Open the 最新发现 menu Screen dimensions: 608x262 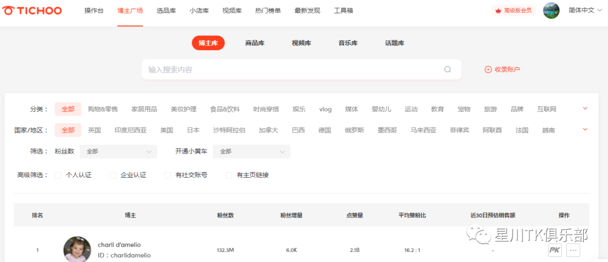point(307,11)
